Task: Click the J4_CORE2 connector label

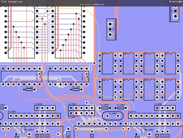Action: 38,104
